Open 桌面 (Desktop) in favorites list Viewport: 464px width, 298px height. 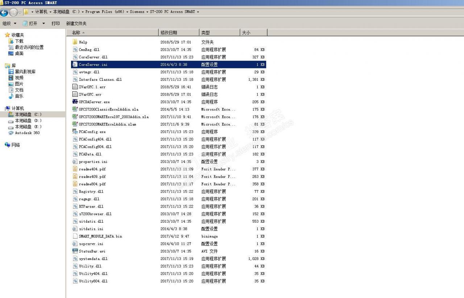(x=19, y=54)
